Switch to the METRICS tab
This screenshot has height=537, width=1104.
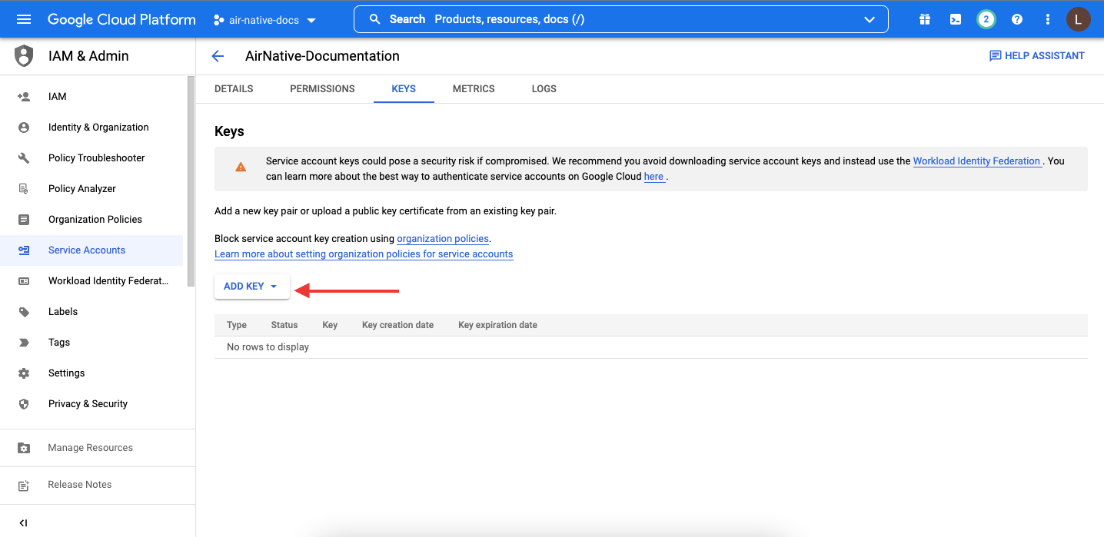pos(474,89)
